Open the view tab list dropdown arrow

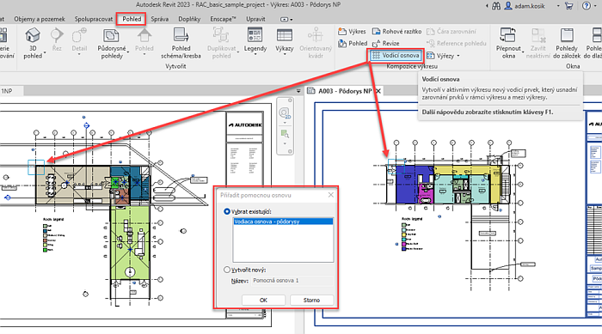[298, 91]
